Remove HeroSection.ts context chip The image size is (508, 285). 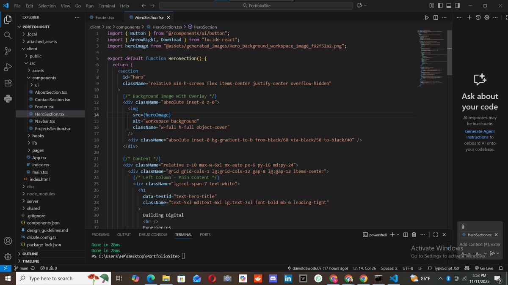(496, 235)
